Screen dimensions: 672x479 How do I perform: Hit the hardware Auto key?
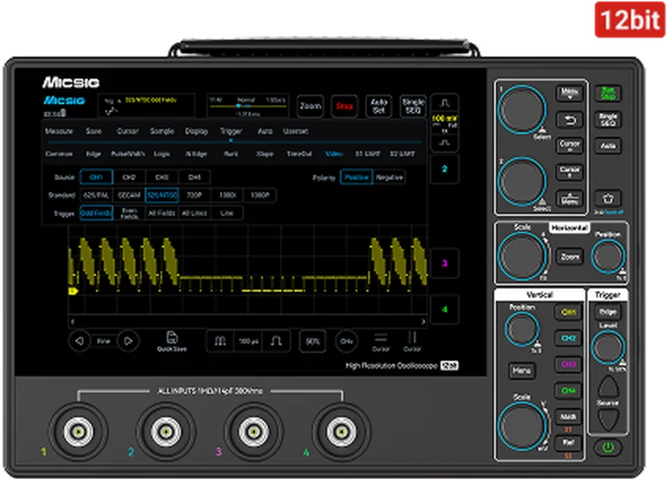[x=607, y=146]
